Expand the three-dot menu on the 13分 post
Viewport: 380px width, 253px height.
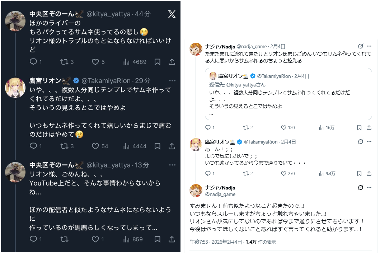[172, 165]
